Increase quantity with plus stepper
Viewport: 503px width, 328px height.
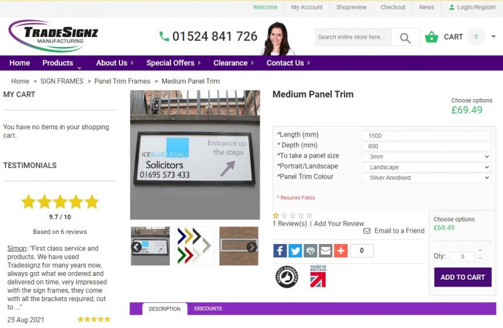pos(480,250)
